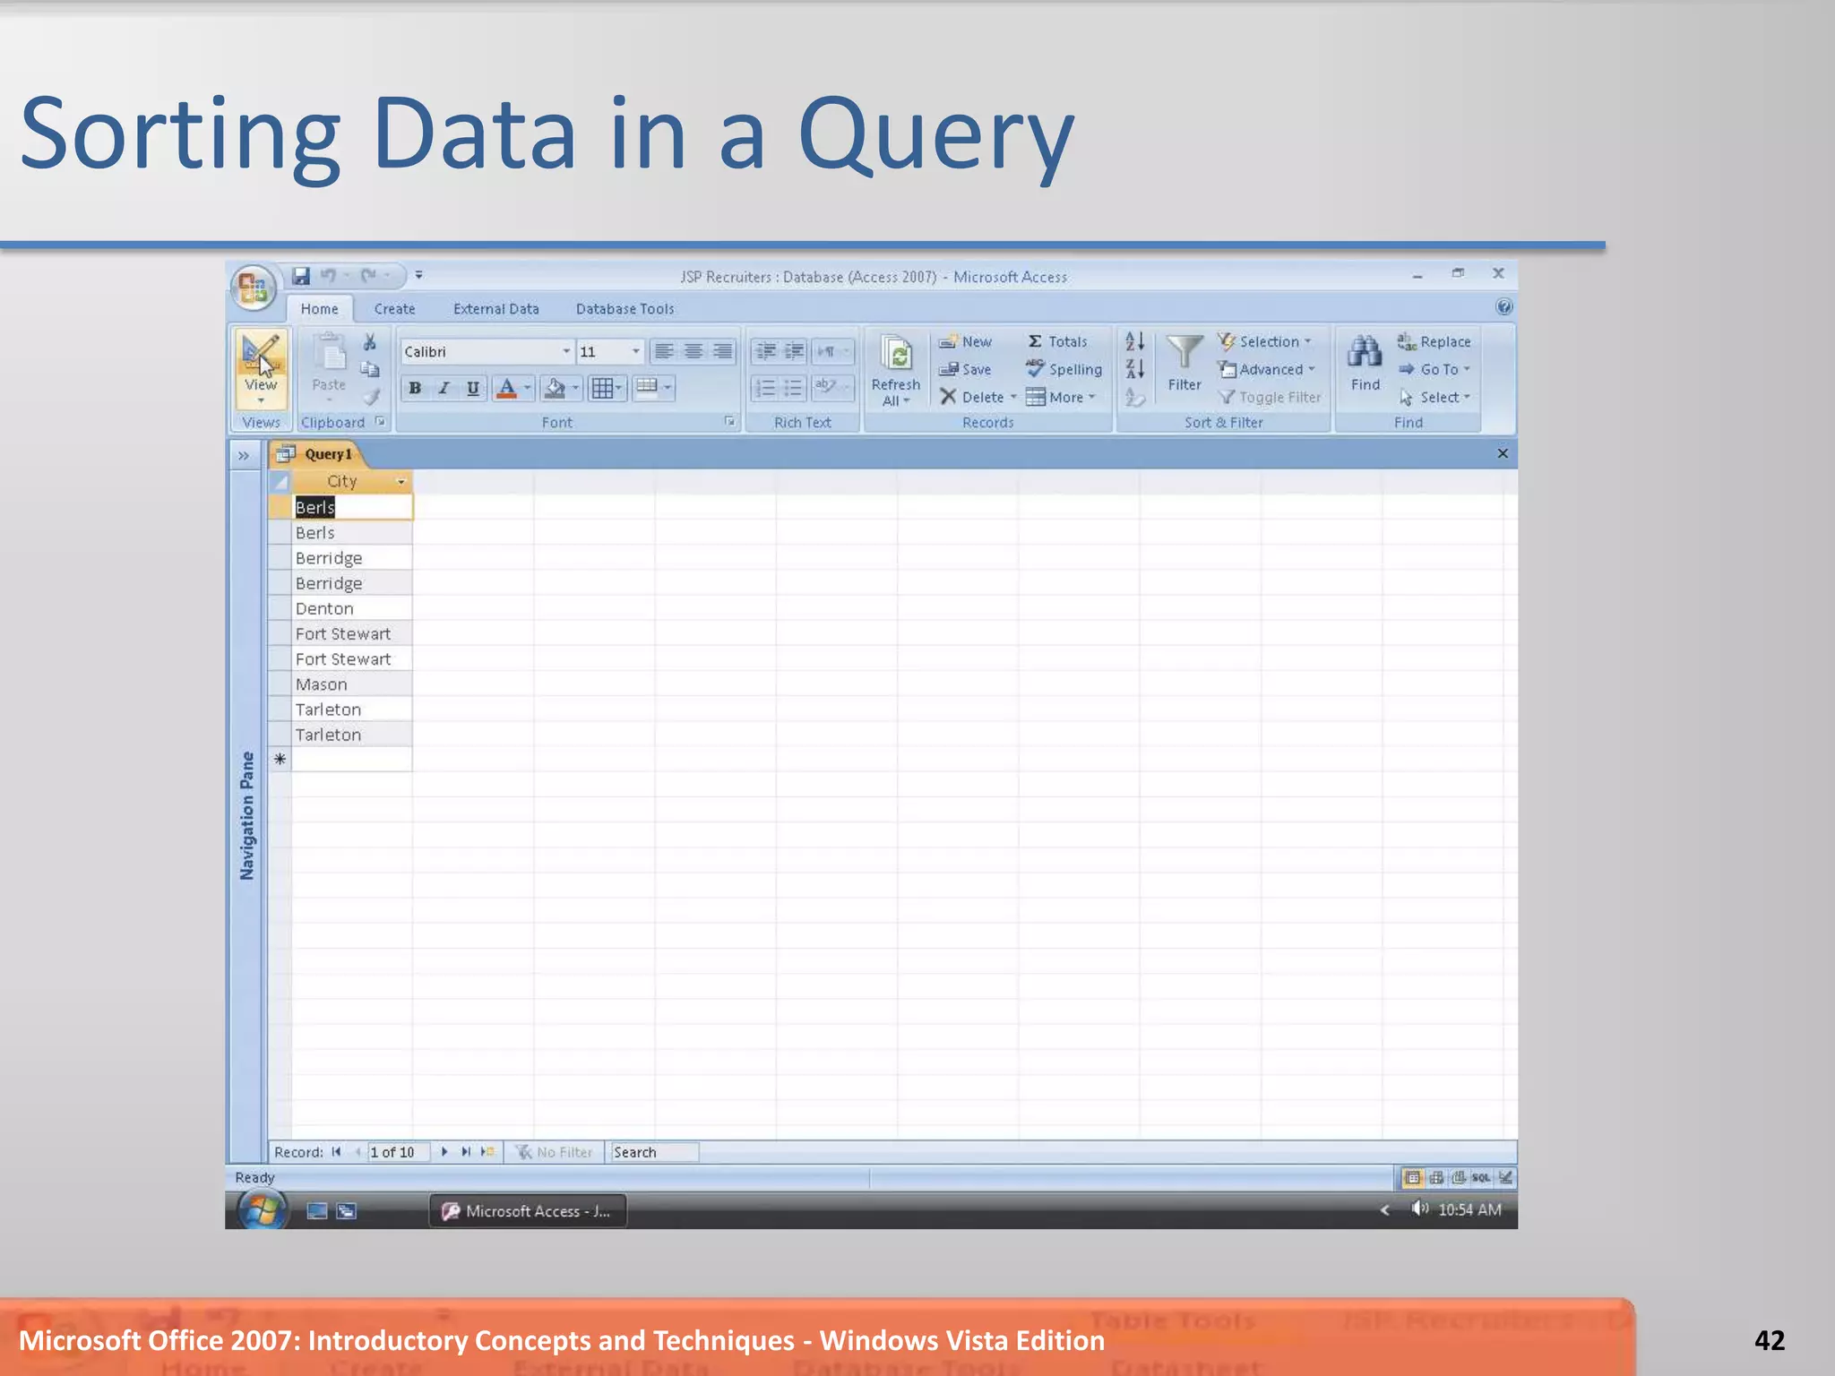Open the font size 11 dropdown
Viewport: 1835px width, 1376px height.
(x=635, y=351)
